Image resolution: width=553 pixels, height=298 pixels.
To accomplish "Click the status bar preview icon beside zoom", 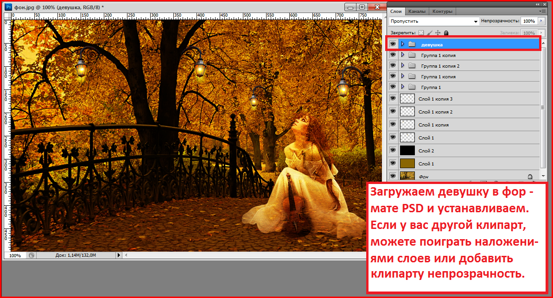I will (31, 255).
